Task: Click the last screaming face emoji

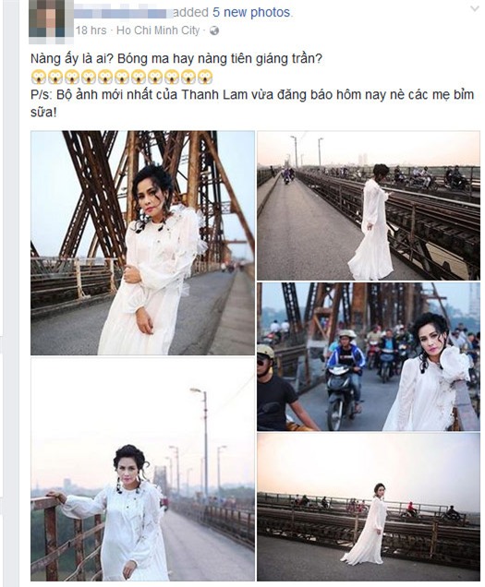Action: click(205, 77)
